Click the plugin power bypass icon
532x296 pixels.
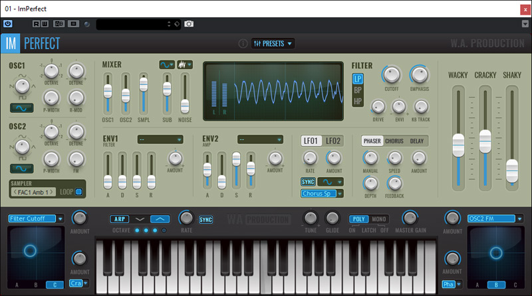click(x=8, y=24)
